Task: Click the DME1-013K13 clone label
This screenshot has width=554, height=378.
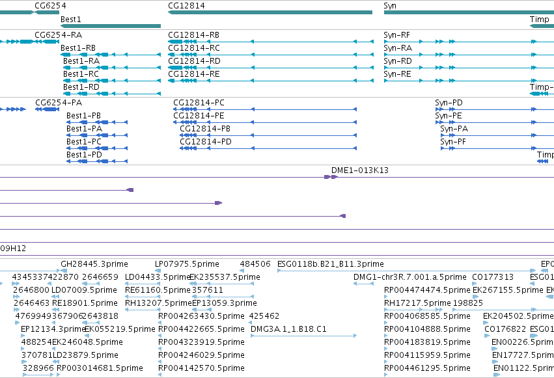Action: [x=360, y=170]
